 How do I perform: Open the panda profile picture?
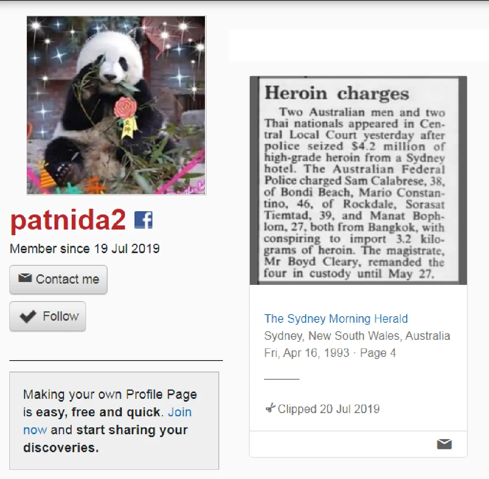[116, 105]
